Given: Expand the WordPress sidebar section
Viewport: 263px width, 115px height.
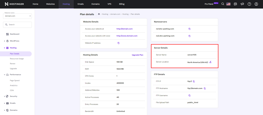Looking at the screenshot, I should [x=5, y=41].
